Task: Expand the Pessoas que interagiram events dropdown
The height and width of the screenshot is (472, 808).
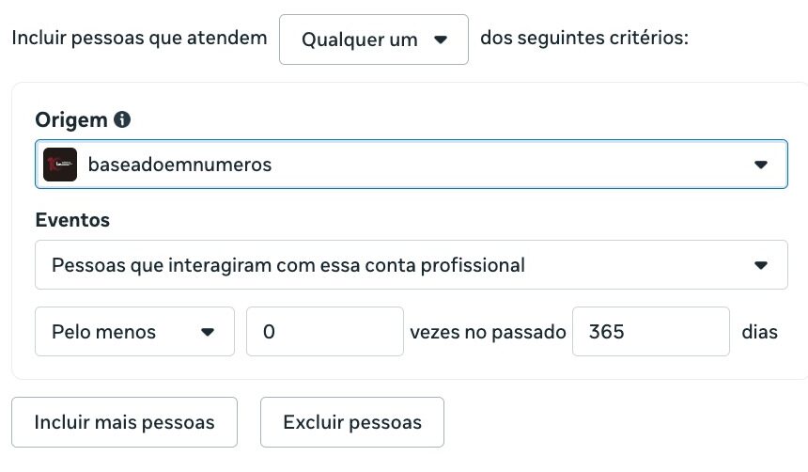Action: 411,265
